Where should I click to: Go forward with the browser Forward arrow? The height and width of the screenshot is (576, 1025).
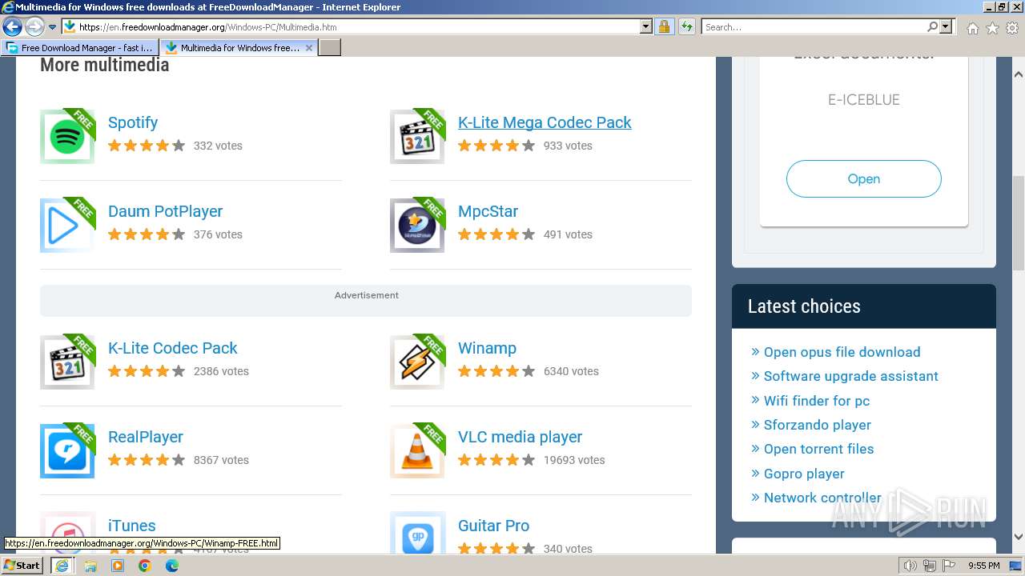point(34,27)
